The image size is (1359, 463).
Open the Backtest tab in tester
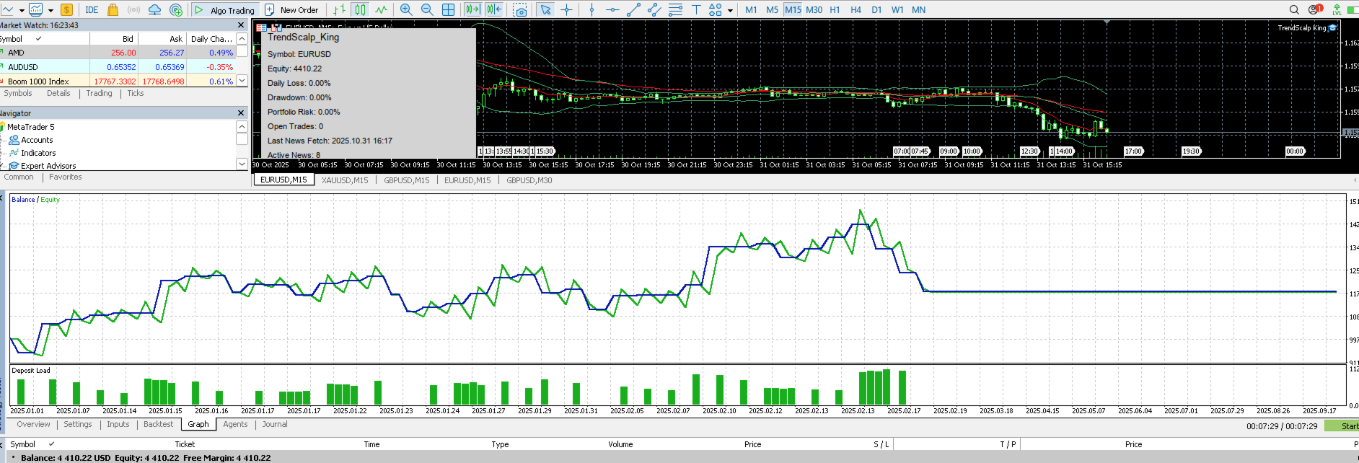[x=158, y=424]
